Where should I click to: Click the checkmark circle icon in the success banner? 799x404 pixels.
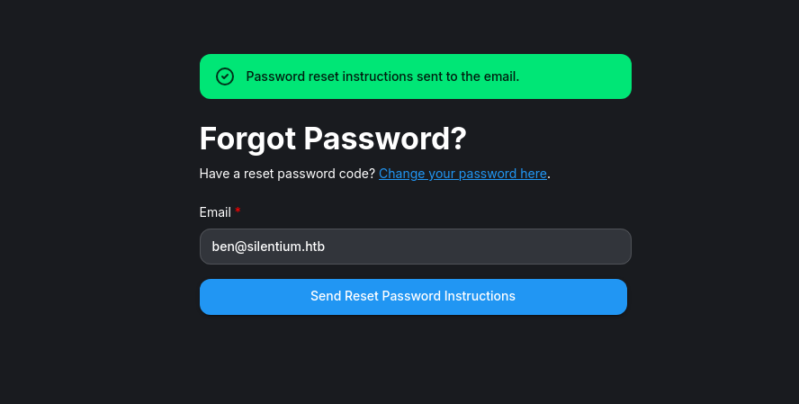225,76
